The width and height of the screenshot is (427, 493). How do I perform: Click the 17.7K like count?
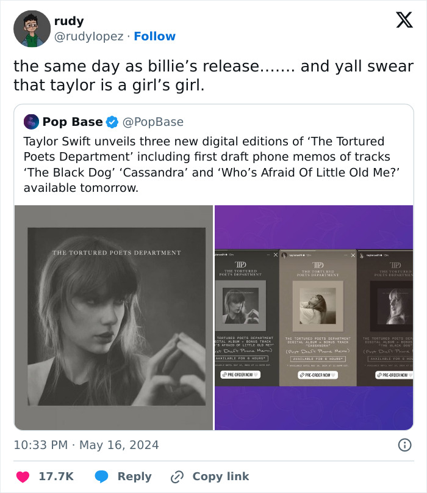coord(56,477)
